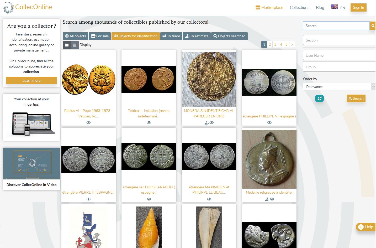
Task: Open the PHILLIPE V silver coin image
Action: pos(269,82)
